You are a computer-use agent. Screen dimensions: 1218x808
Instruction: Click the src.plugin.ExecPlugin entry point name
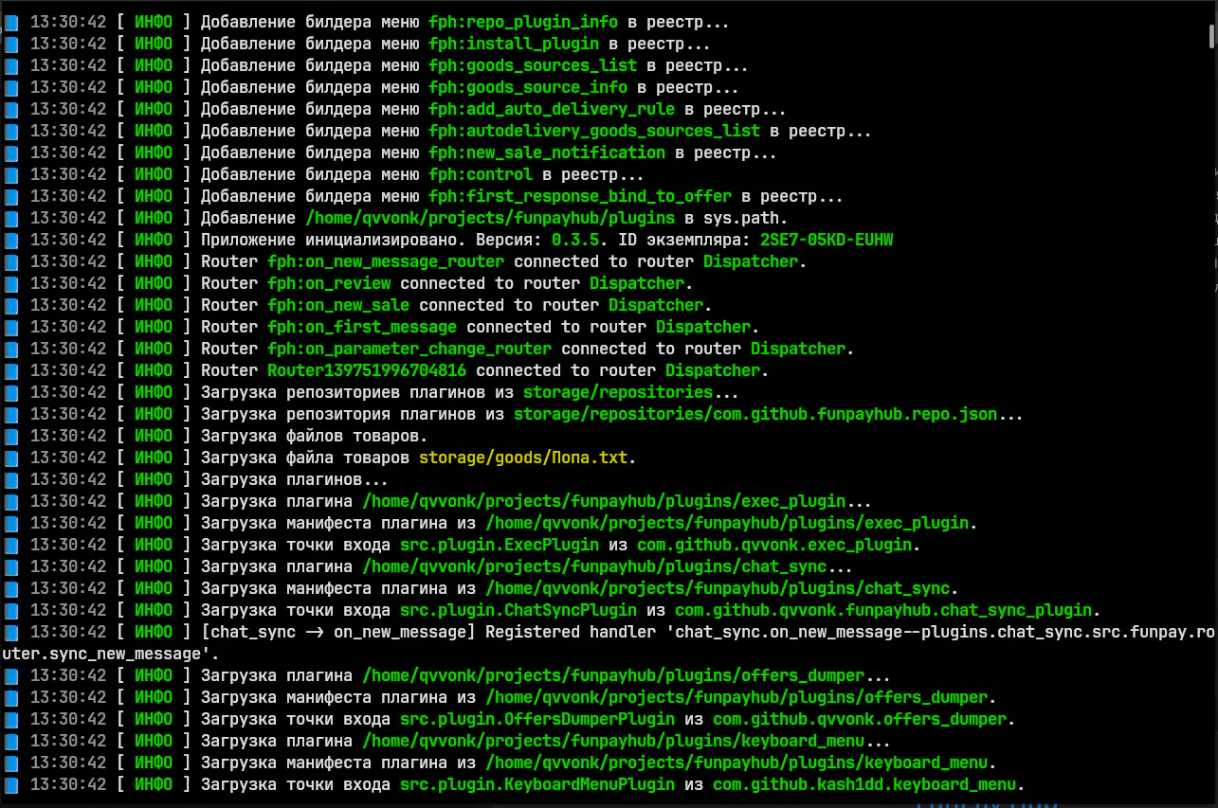(x=499, y=545)
